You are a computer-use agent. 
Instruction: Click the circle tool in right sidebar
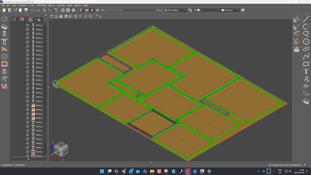pos(306,42)
